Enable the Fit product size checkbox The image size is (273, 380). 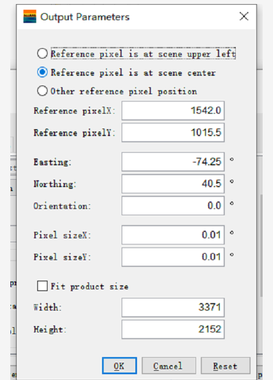tap(42, 286)
